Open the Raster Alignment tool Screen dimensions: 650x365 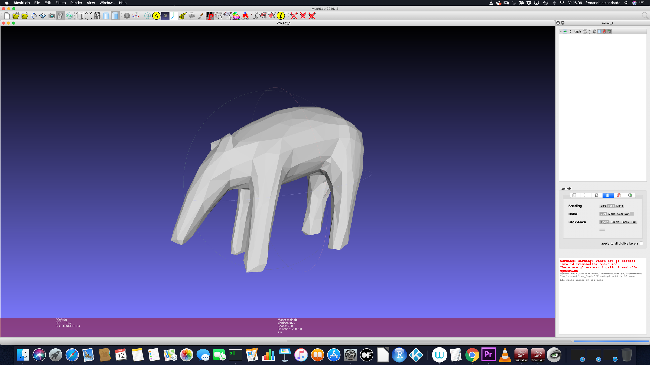pyautogui.click(x=192, y=16)
